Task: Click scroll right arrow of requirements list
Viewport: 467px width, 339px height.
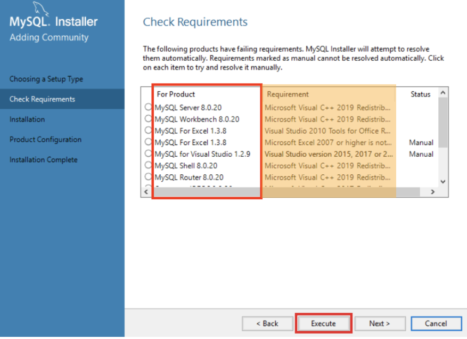Action: [x=433, y=192]
